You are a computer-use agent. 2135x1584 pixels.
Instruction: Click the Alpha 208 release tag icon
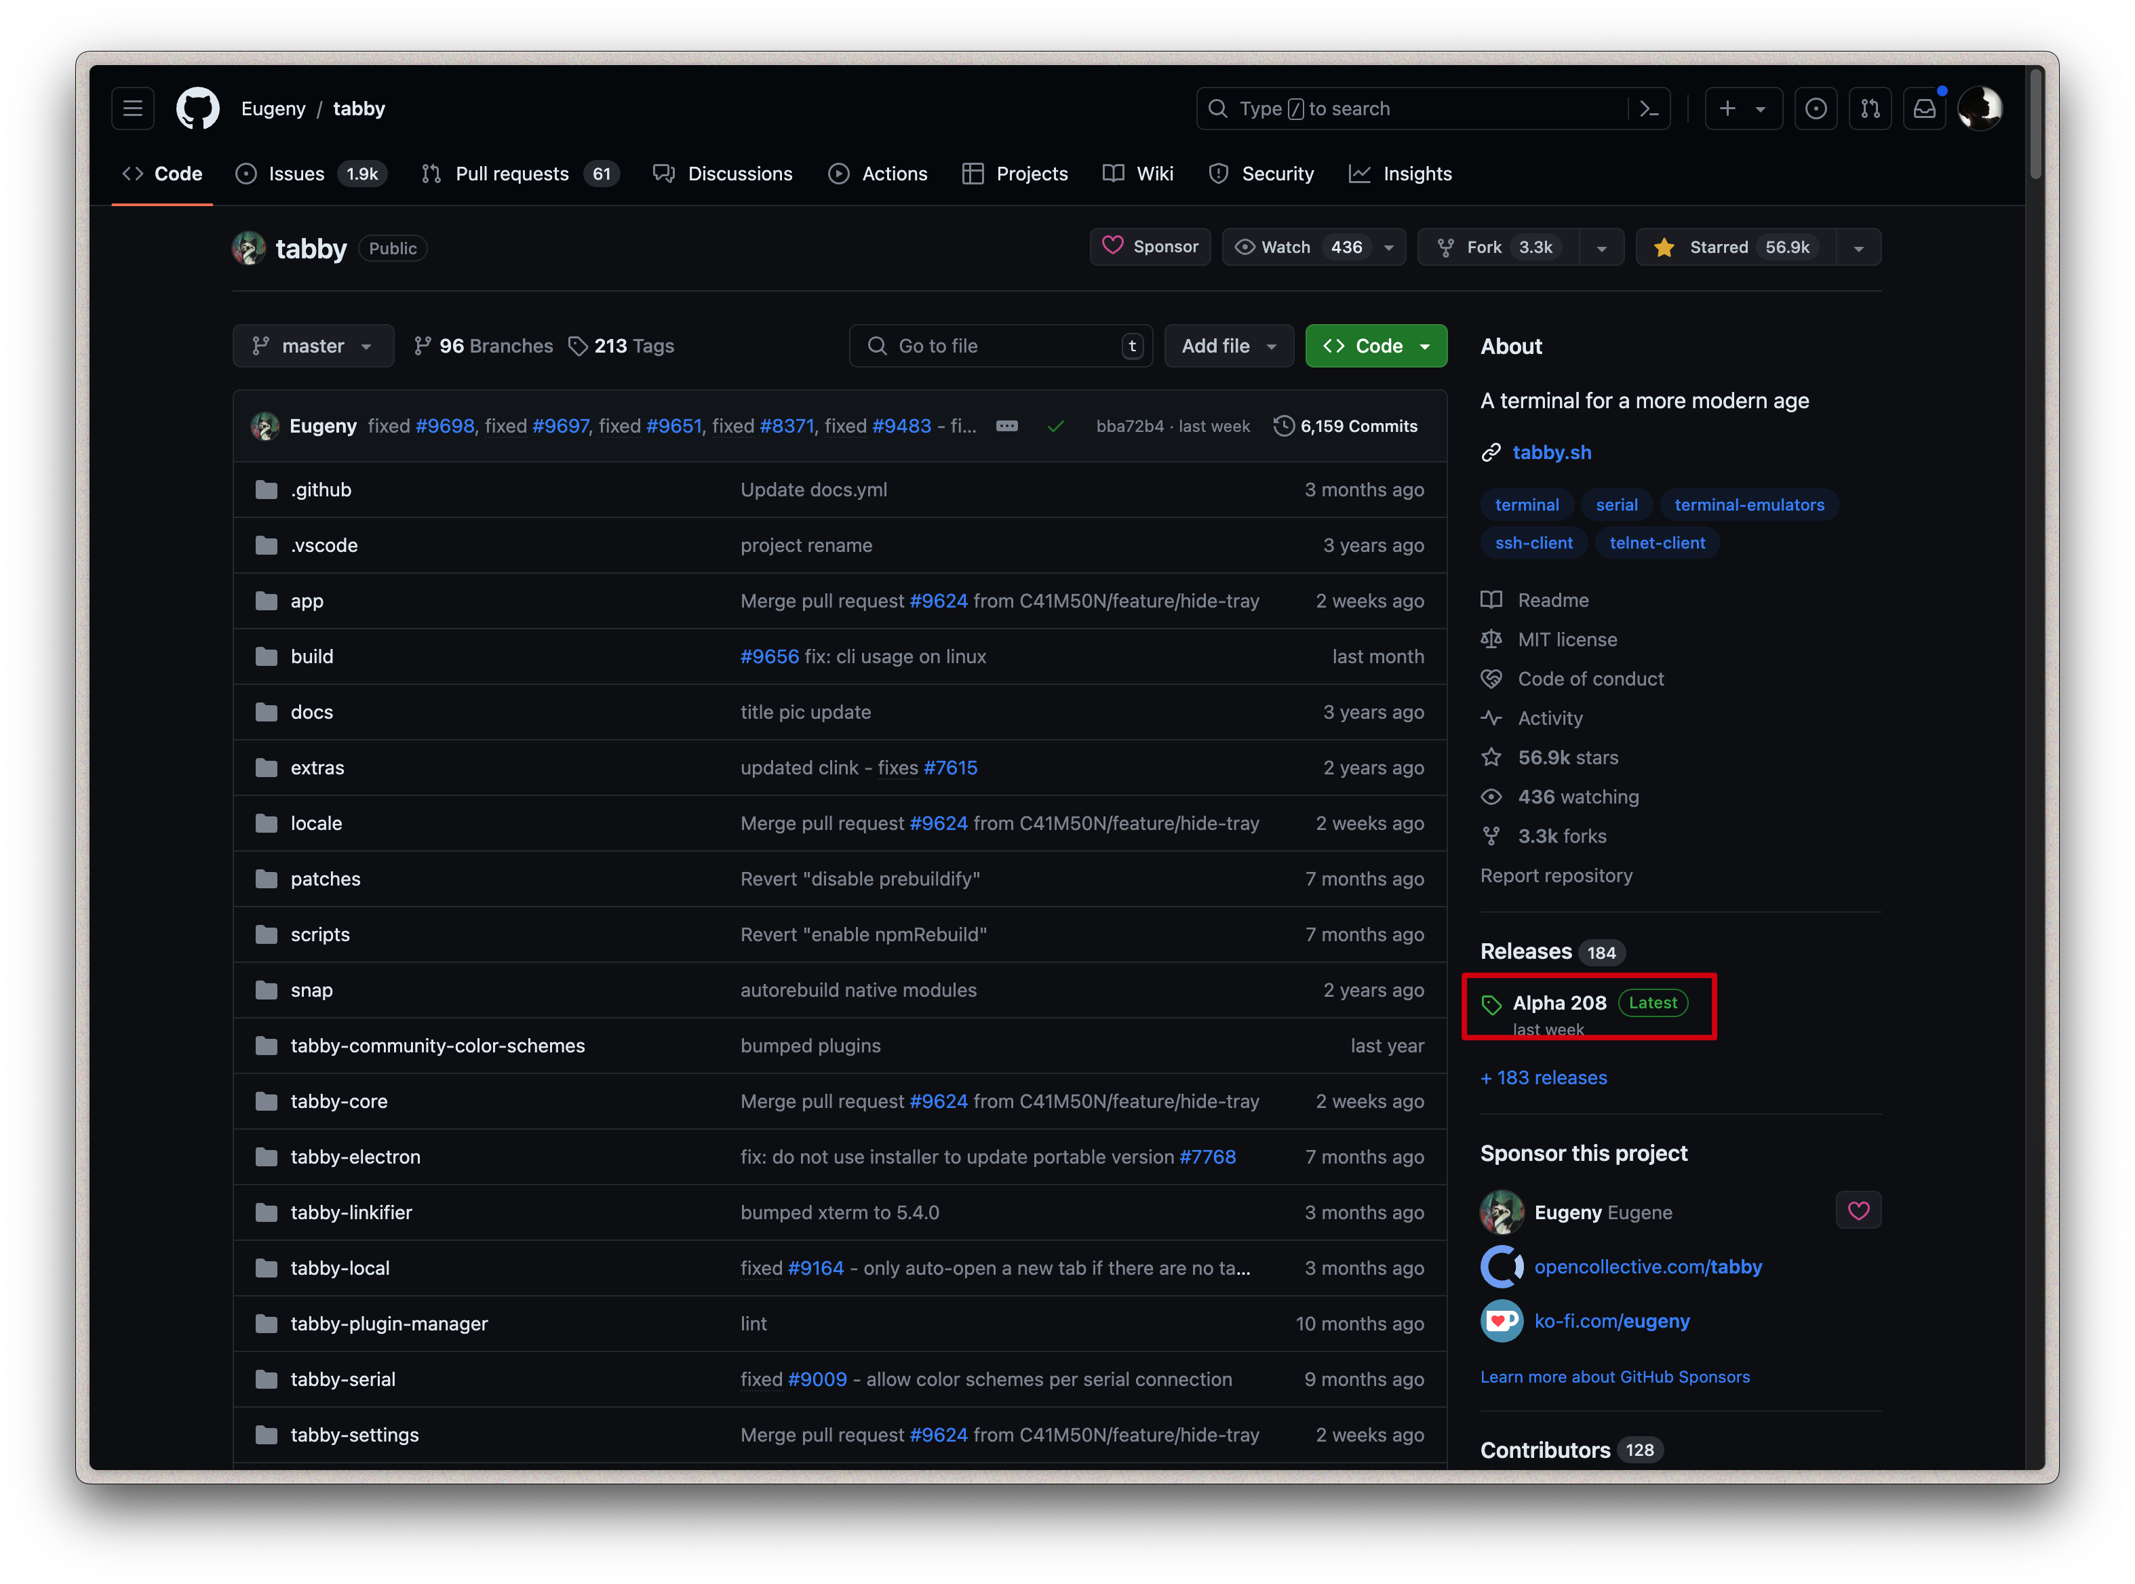coord(1491,1005)
